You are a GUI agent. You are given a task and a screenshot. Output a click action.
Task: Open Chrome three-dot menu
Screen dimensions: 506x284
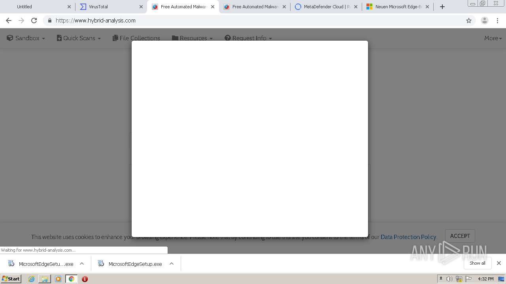[x=498, y=21]
